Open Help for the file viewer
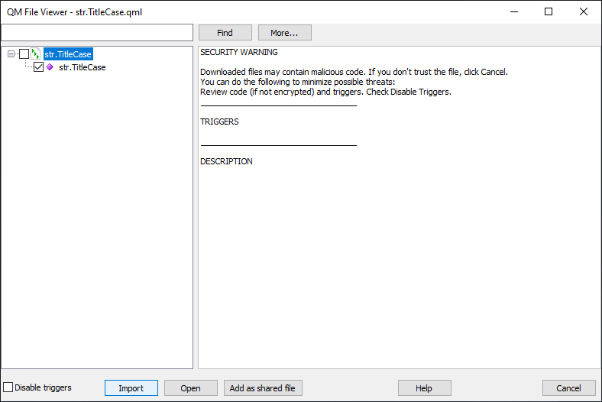The image size is (602, 402). 424,387
